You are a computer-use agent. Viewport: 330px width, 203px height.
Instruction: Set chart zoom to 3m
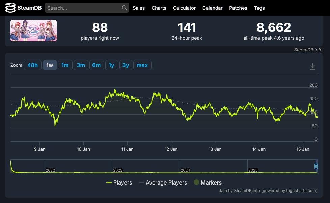(81, 65)
